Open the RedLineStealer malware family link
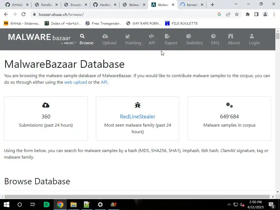The width and height of the screenshot is (280, 210). [x=138, y=116]
